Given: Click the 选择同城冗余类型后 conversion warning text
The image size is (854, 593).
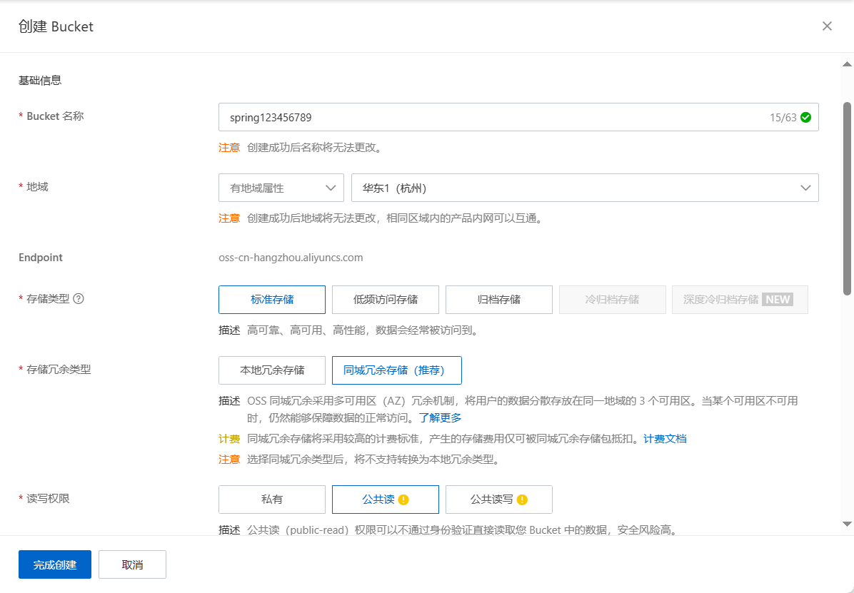Looking at the screenshot, I should point(373,460).
